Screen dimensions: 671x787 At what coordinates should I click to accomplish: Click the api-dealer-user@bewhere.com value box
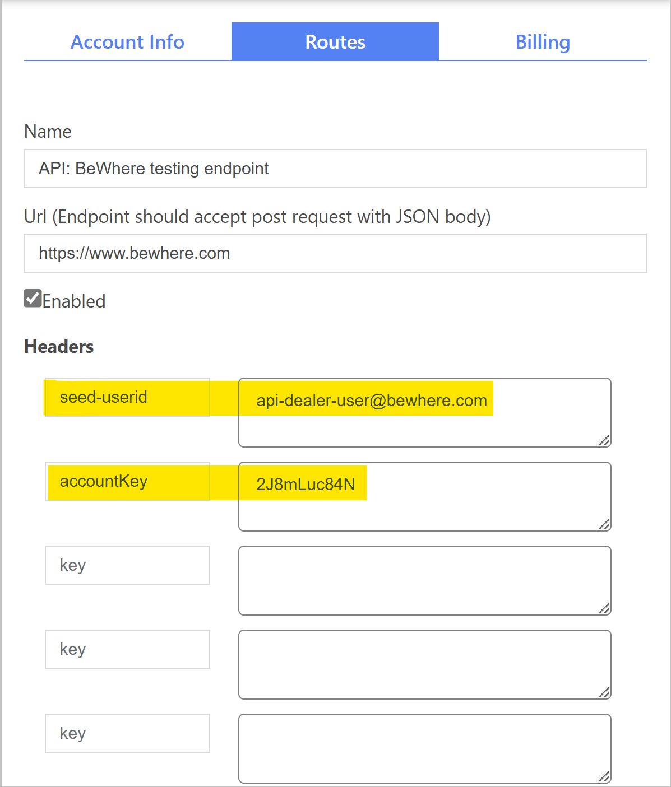point(425,412)
